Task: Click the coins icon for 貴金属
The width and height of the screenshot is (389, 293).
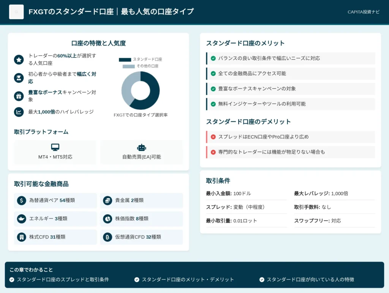Action: [x=108, y=201]
